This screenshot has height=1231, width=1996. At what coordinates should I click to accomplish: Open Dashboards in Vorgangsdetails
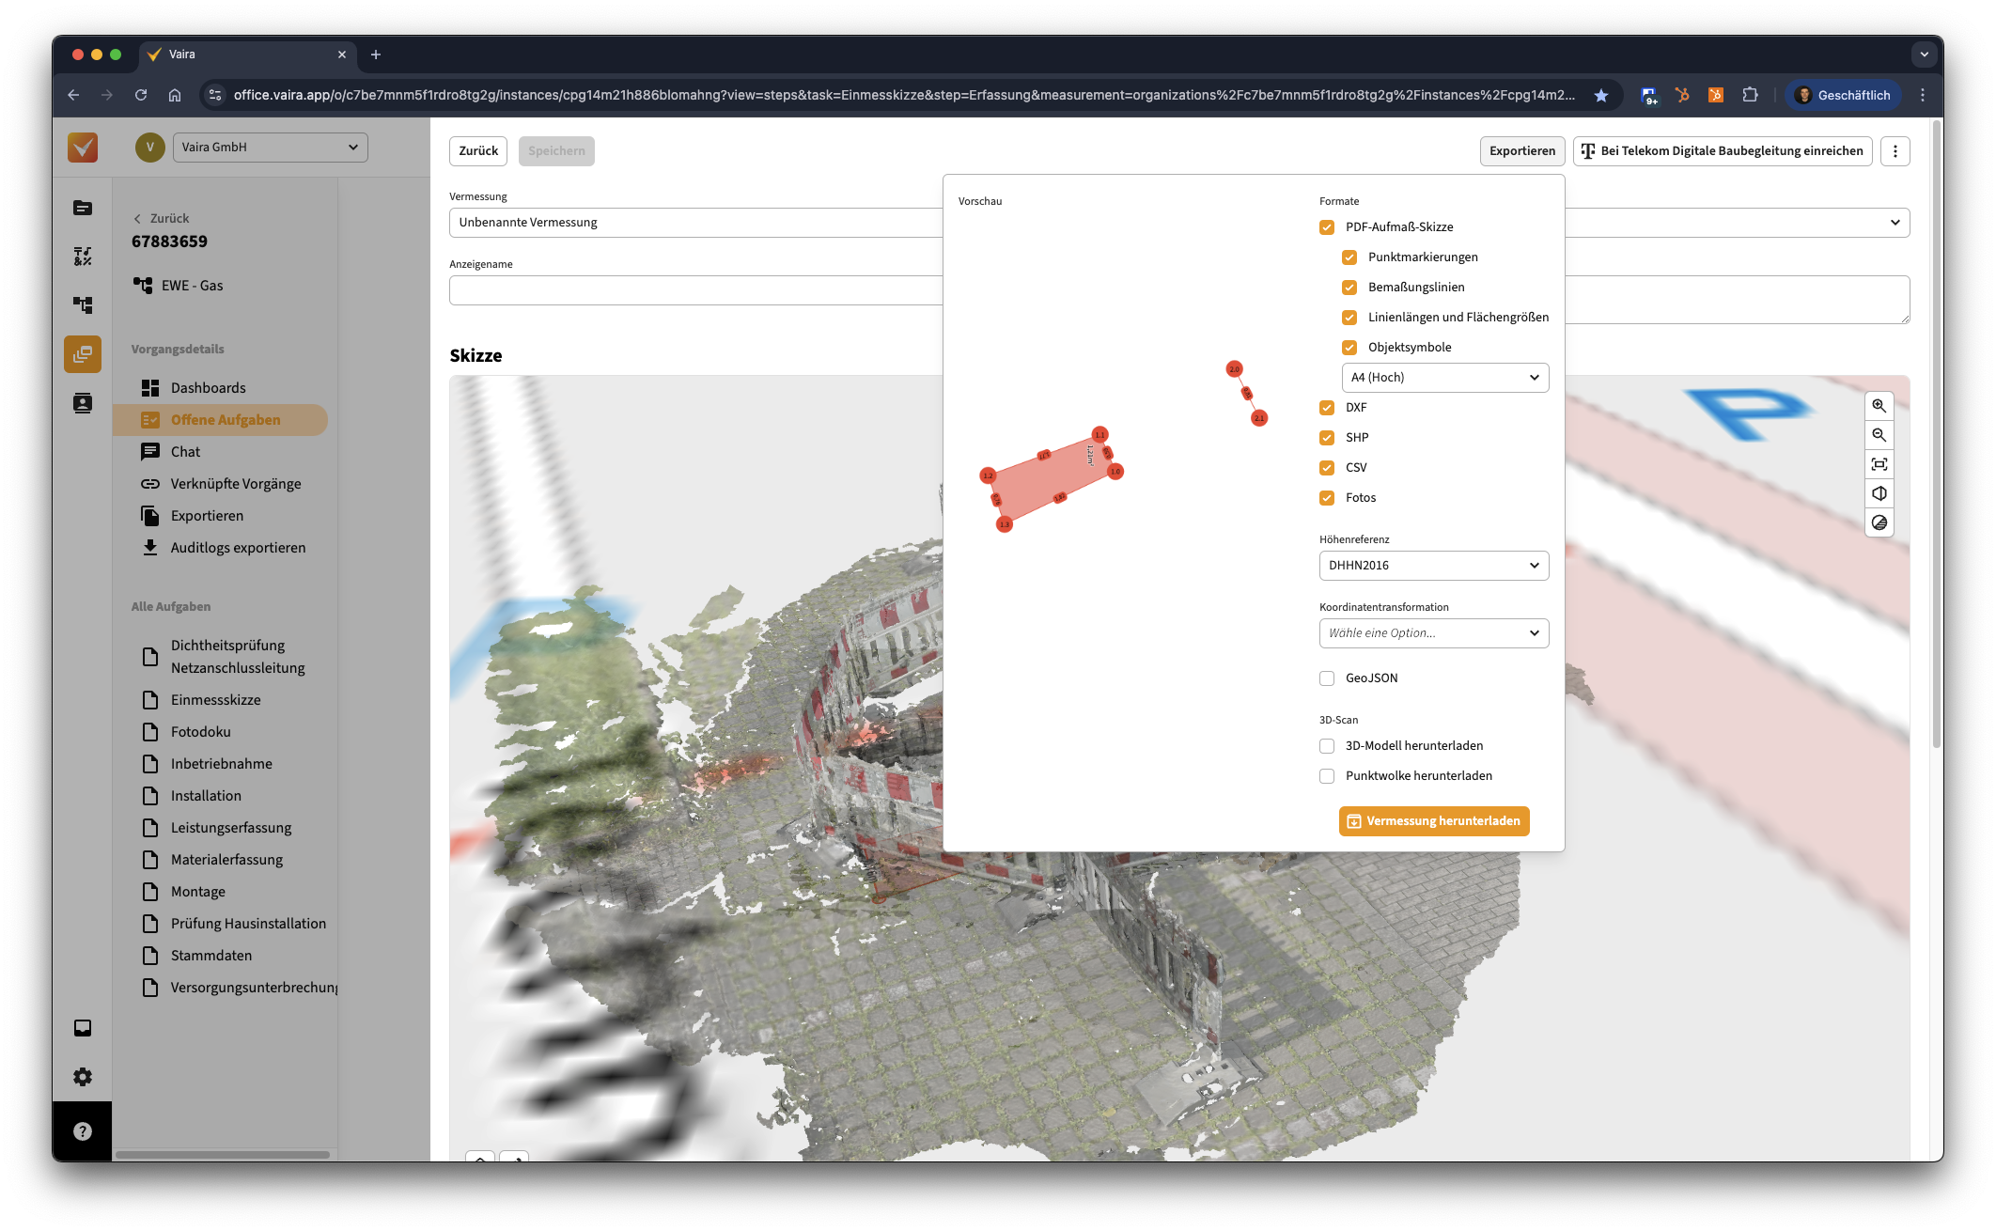[208, 388]
